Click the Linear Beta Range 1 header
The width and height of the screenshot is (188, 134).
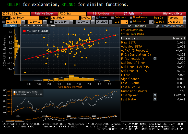153,38
